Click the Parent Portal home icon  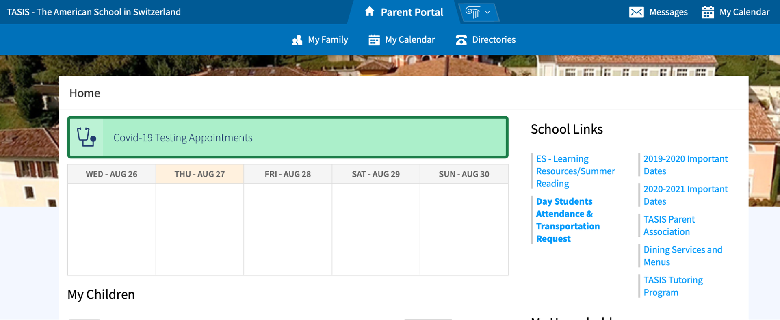(369, 11)
